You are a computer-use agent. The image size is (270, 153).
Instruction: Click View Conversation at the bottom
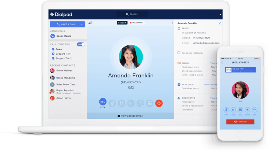click(x=130, y=116)
